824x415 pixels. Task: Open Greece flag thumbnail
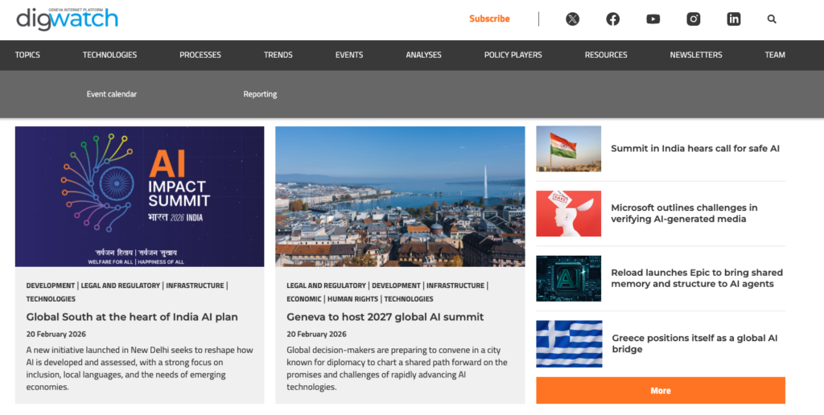point(569,344)
